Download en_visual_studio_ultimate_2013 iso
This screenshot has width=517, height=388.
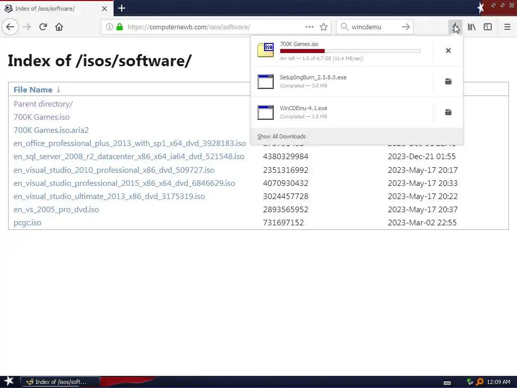pos(109,197)
